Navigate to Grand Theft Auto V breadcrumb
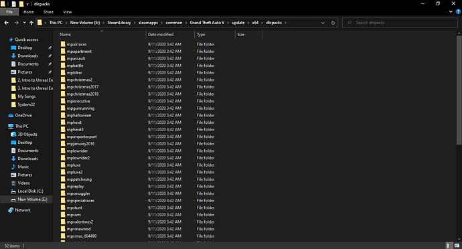 pyautogui.click(x=207, y=23)
